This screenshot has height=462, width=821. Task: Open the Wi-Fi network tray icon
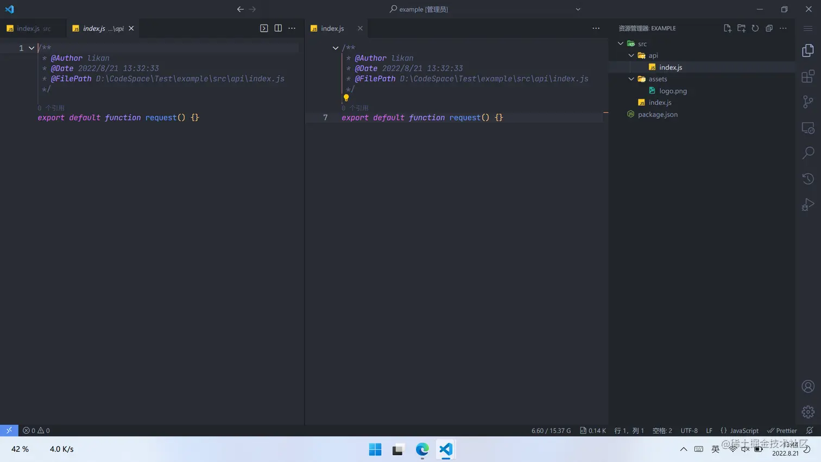coord(733,449)
